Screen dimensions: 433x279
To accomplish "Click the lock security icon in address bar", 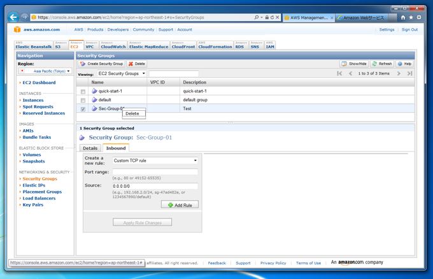I will pos(267,17).
